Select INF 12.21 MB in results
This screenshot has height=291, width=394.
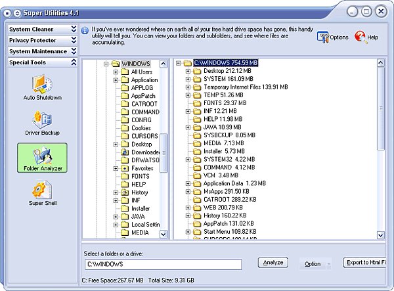coord(220,111)
